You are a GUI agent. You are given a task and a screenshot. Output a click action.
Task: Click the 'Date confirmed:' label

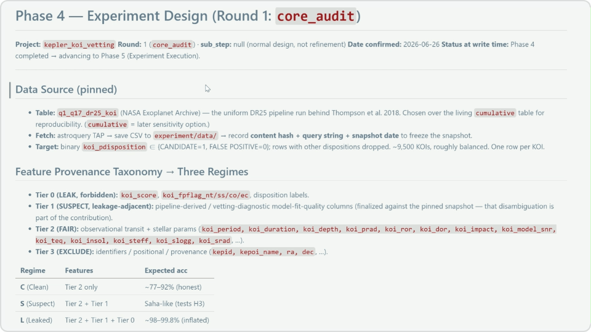[375, 44]
